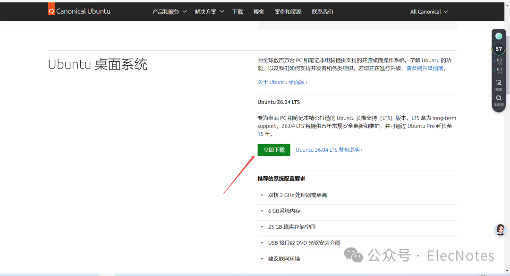This screenshot has width=510, height=276.
Task: Click the scrollbar down arrow
Action: click(508, 271)
